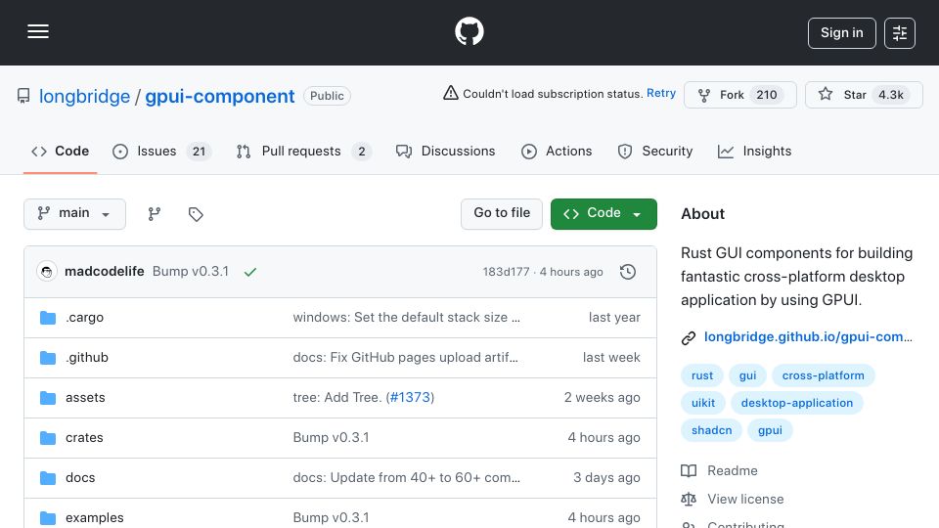
Task: Select the desktop-application topic tag
Action: [x=797, y=403]
